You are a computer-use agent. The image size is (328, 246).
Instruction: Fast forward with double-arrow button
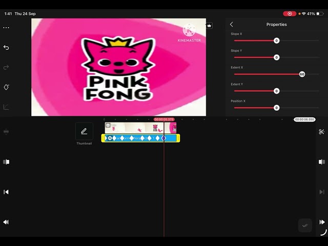pyautogui.click(x=322, y=222)
